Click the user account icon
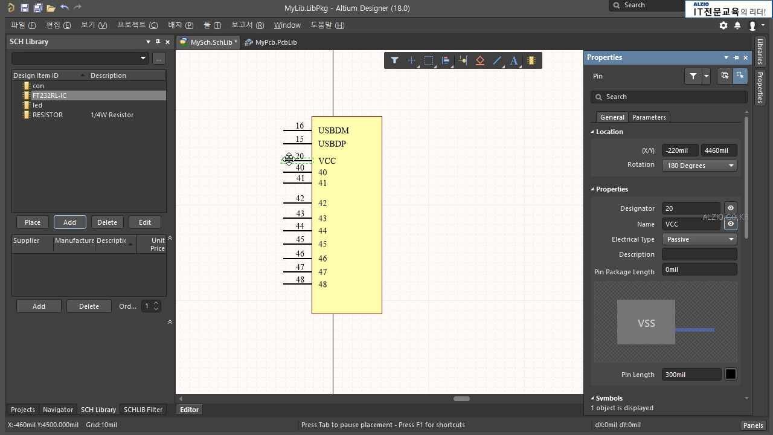Image resolution: width=773 pixels, height=435 pixels. [x=752, y=25]
